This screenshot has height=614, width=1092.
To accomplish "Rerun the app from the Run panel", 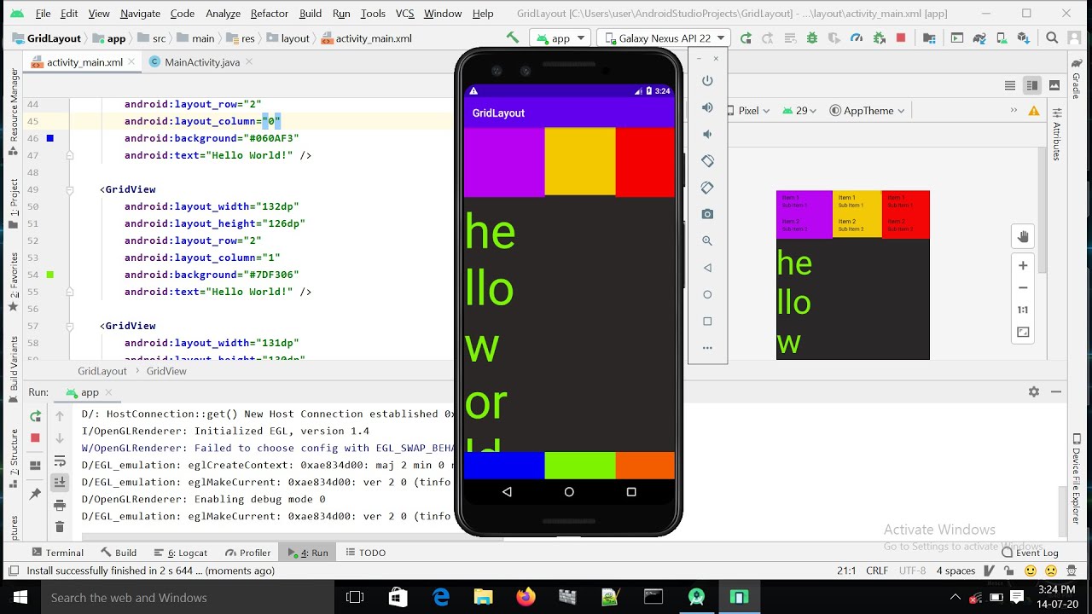I will click(35, 416).
